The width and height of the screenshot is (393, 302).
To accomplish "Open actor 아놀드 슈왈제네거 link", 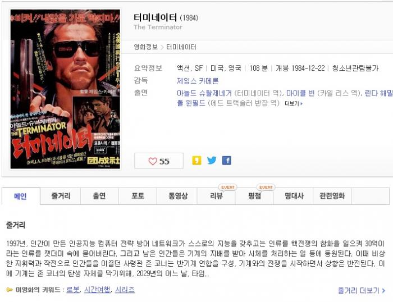I will tap(204, 93).
